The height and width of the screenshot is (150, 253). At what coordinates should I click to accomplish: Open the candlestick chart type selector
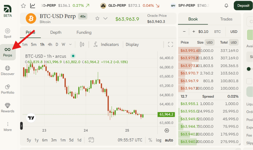pyautogui.click(x=82, y=44)
